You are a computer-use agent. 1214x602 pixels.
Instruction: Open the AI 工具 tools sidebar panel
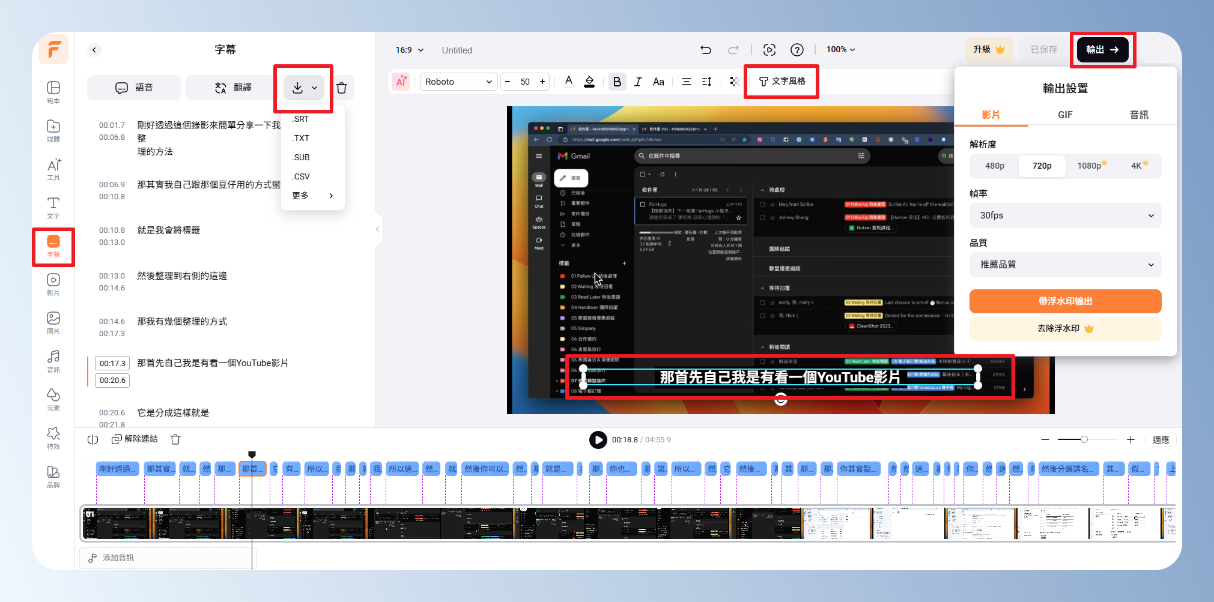pyautogui.click(x=53, y=169)
